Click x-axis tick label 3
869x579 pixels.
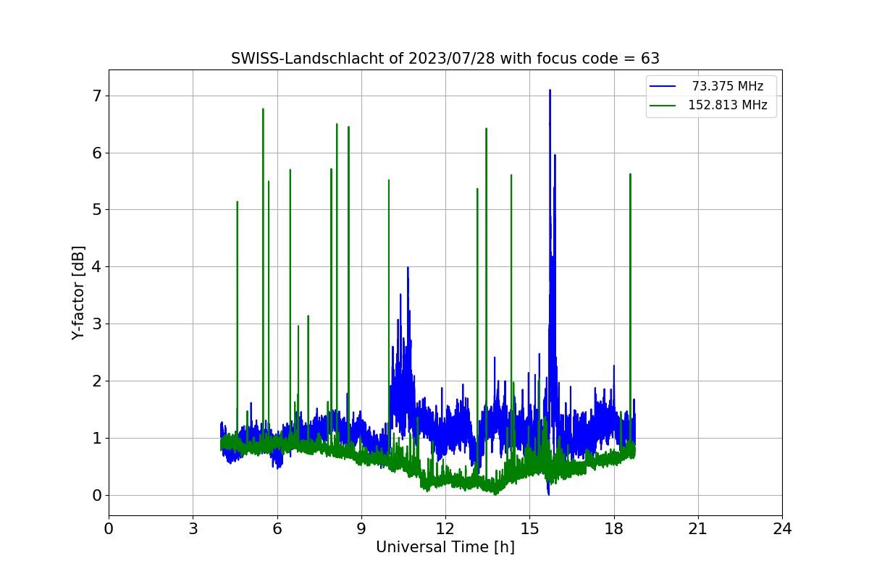pos(193,529)
